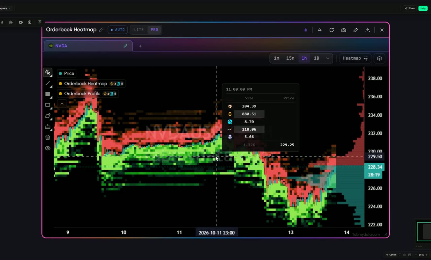Select the rectangle shape tool
431x260 pixels.
pos(47,105)
